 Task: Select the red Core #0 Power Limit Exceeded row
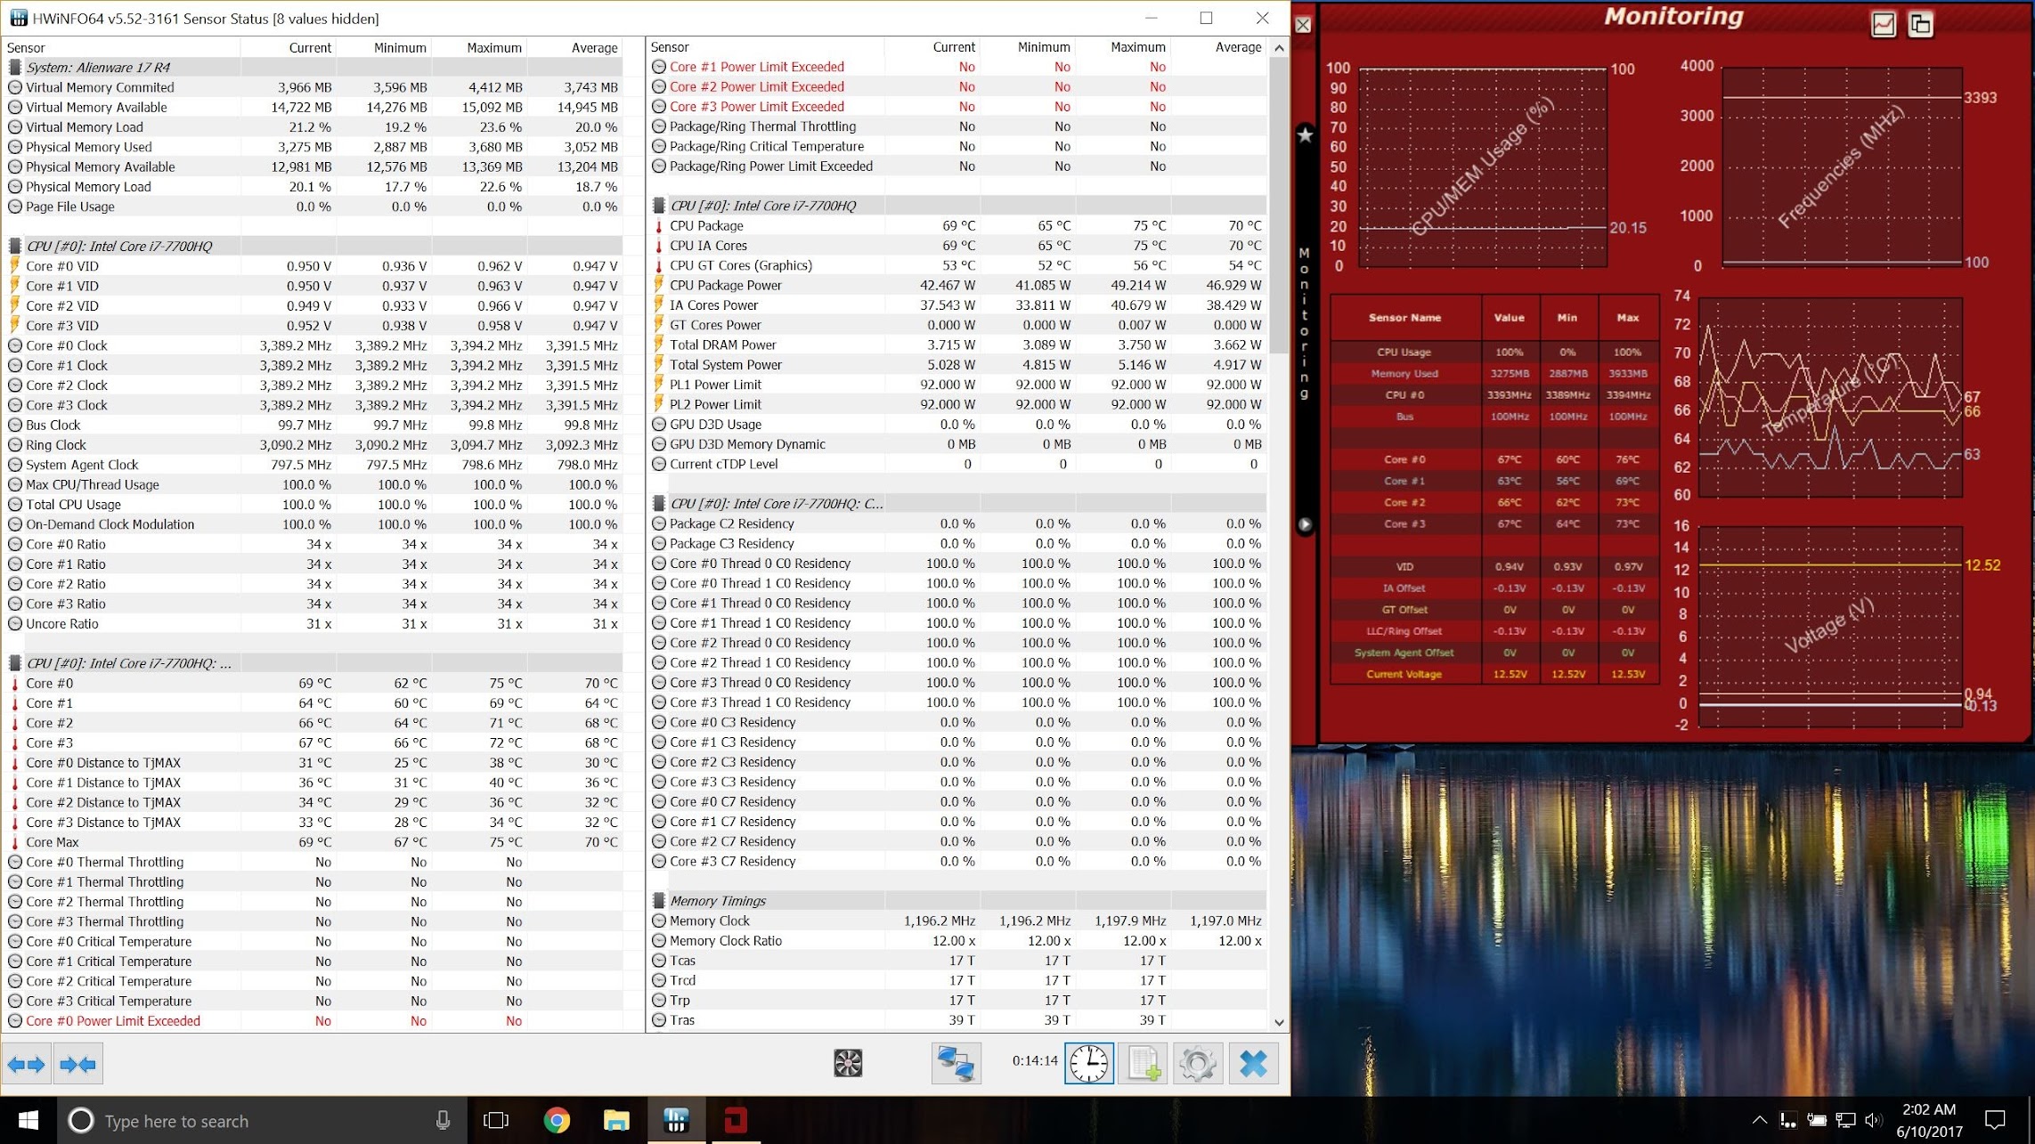312,1021
